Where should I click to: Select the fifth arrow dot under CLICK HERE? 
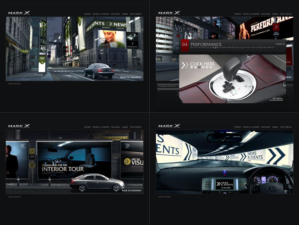tap(207, 67)
